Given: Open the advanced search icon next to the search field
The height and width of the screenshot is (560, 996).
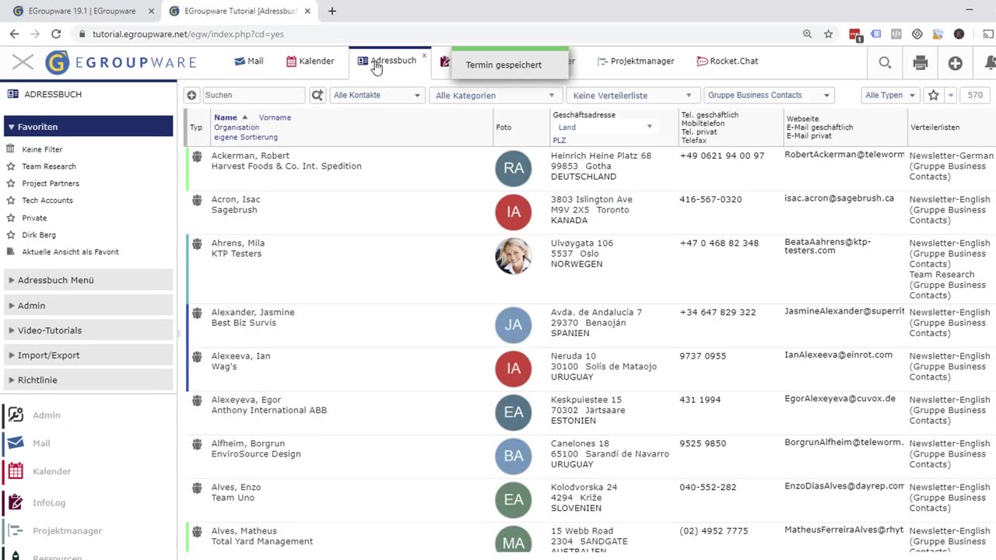Looking at the screenshot, I should (317, 95).
